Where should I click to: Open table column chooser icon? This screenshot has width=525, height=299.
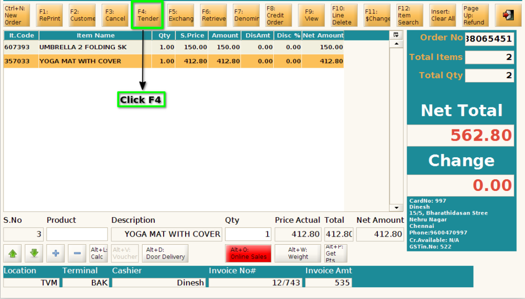coord(396,35)
